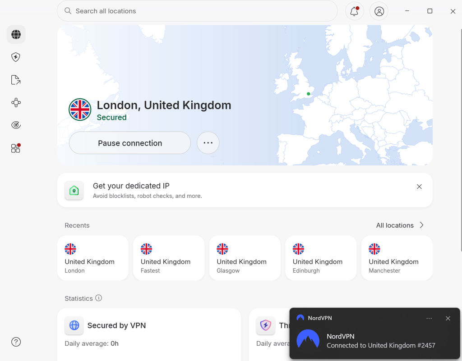The height and width of the screenshot is (361, 462).
Task: Click the chevron next to All locations
Action: point(422,225)
